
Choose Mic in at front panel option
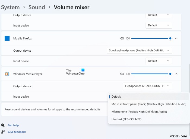coord(149,104)
